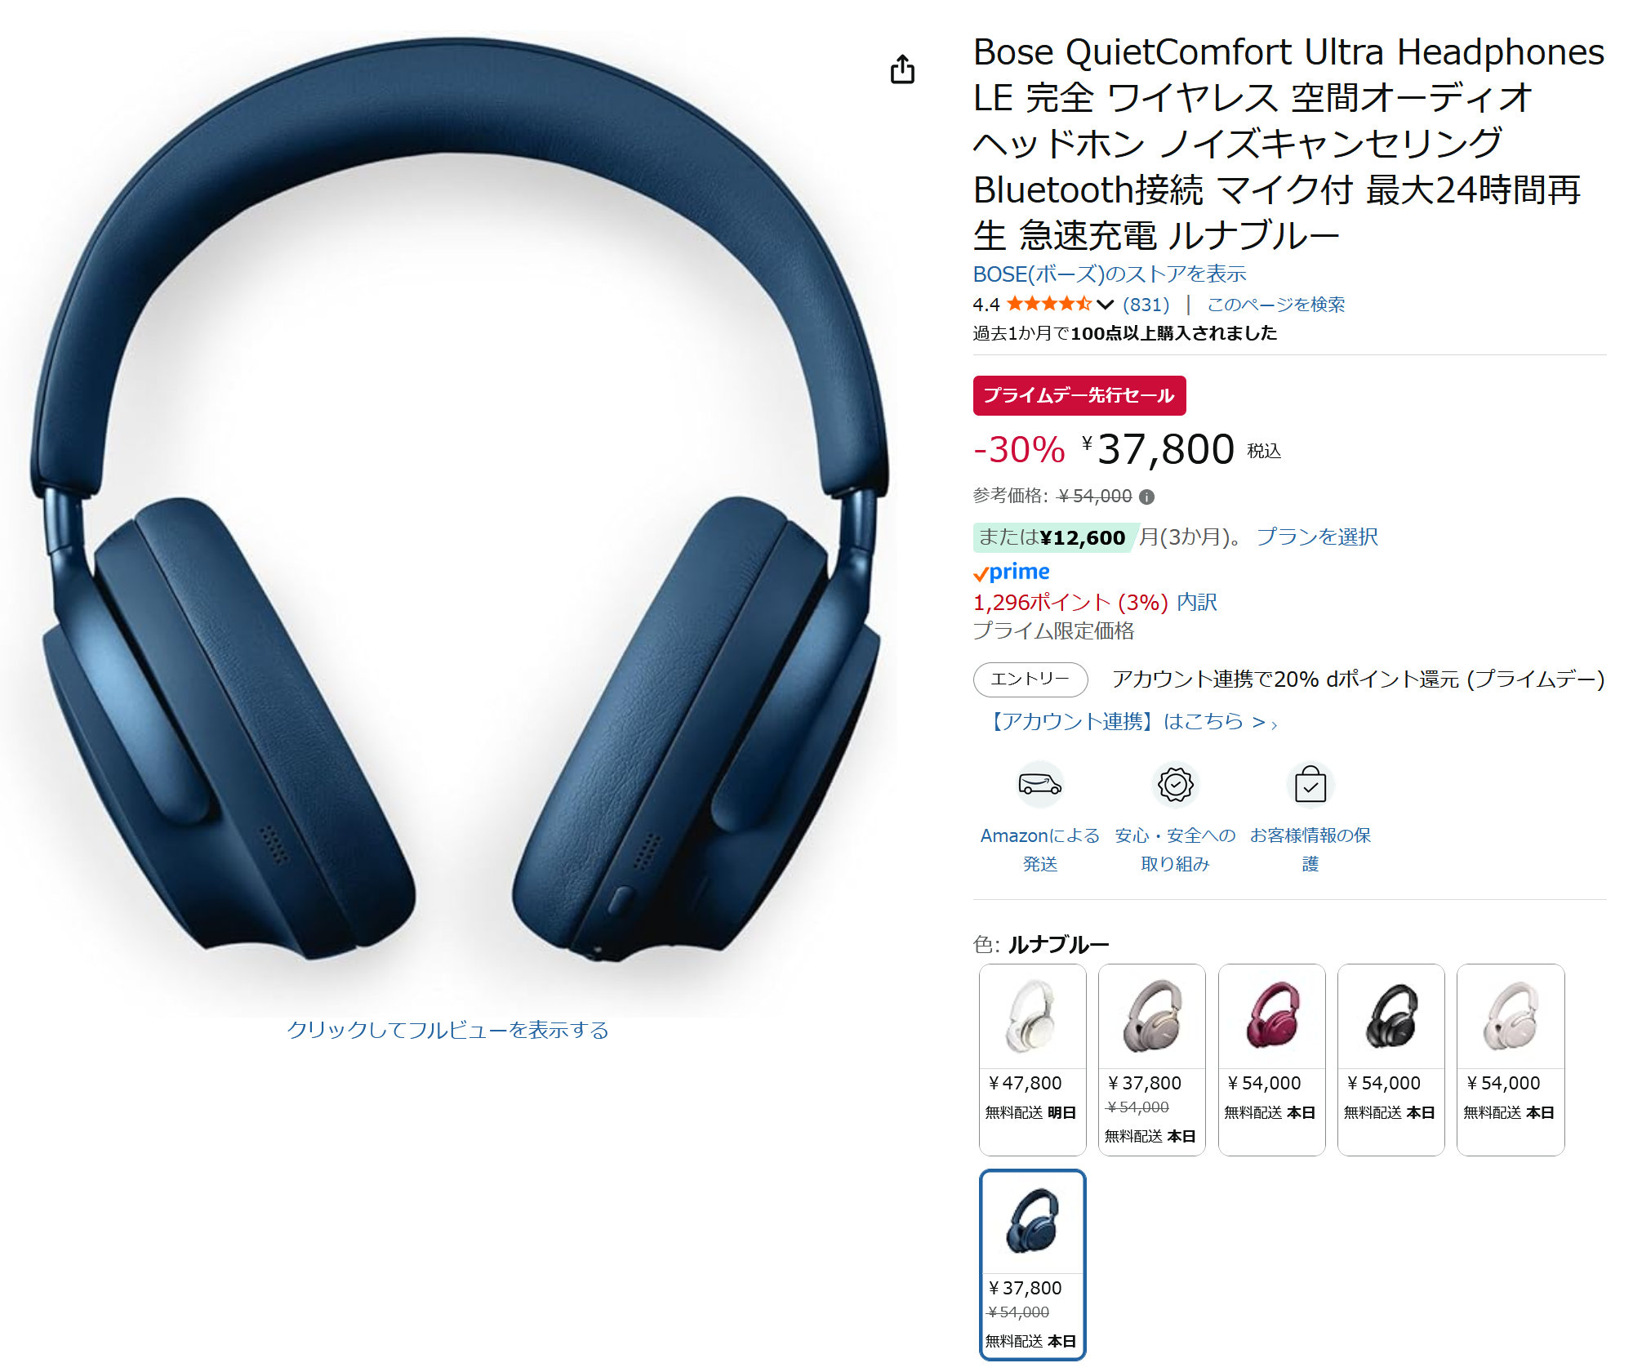Click the prime logo badge
The height and width of the screenshot is (1372, 1633).
pyautogui.click(x=1011, y=572)
